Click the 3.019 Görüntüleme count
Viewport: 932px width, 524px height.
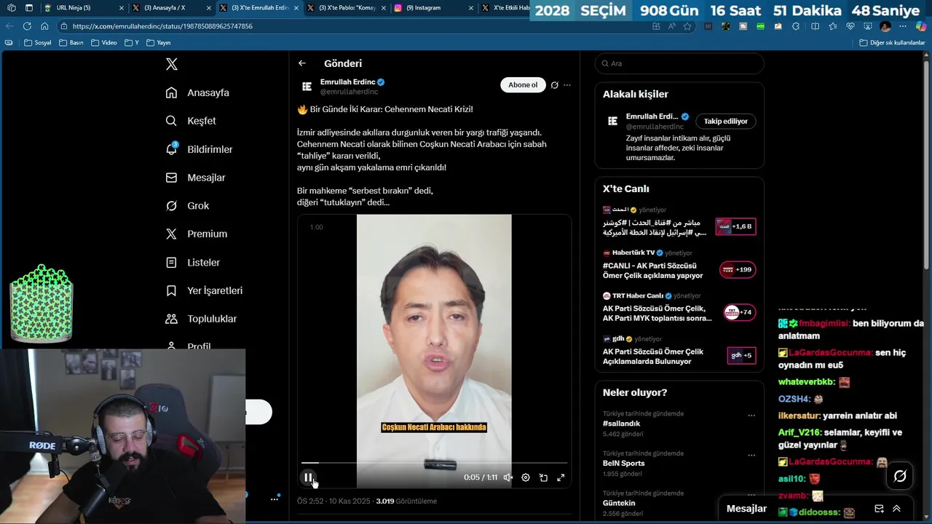(406, 501)
